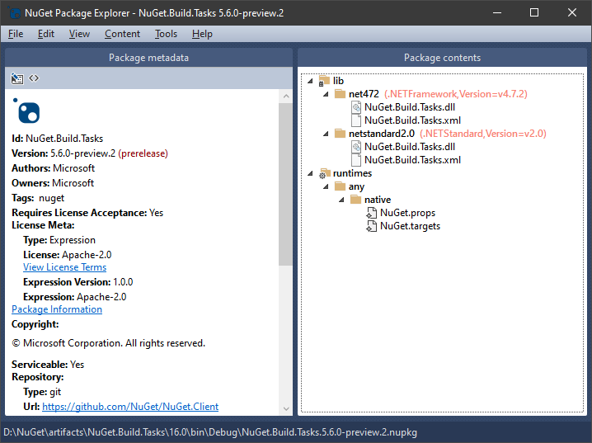Viewport: 592px width, 443px height.
Task: Open the Tools menu
Action: (166, 34)
